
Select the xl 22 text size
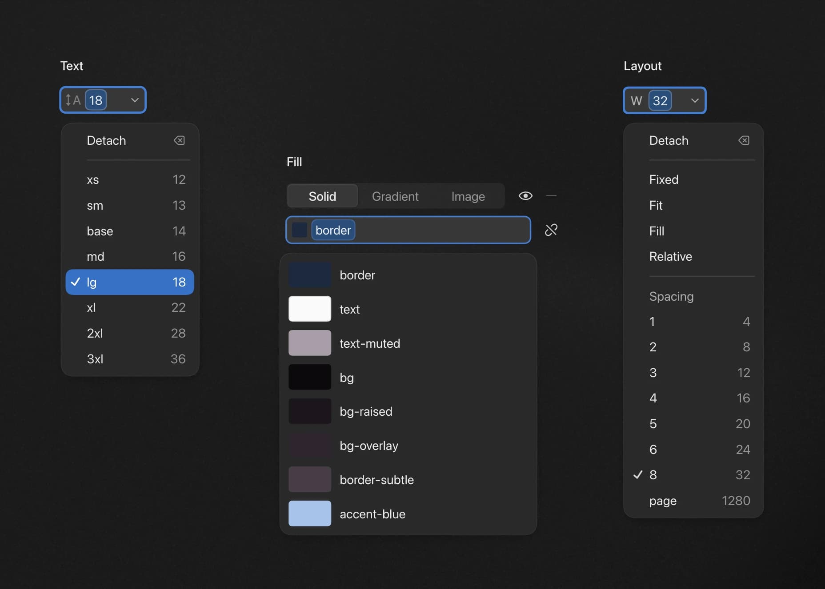click(130, 307)
